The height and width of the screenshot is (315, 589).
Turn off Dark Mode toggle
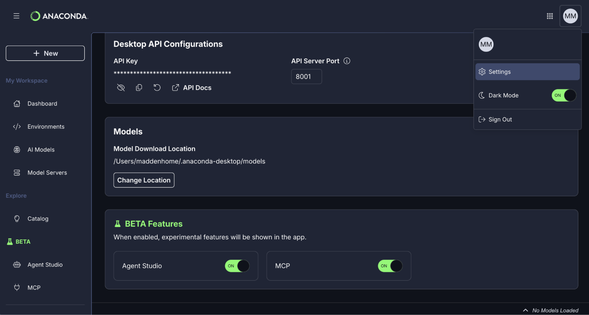click(x=564, y=95)
